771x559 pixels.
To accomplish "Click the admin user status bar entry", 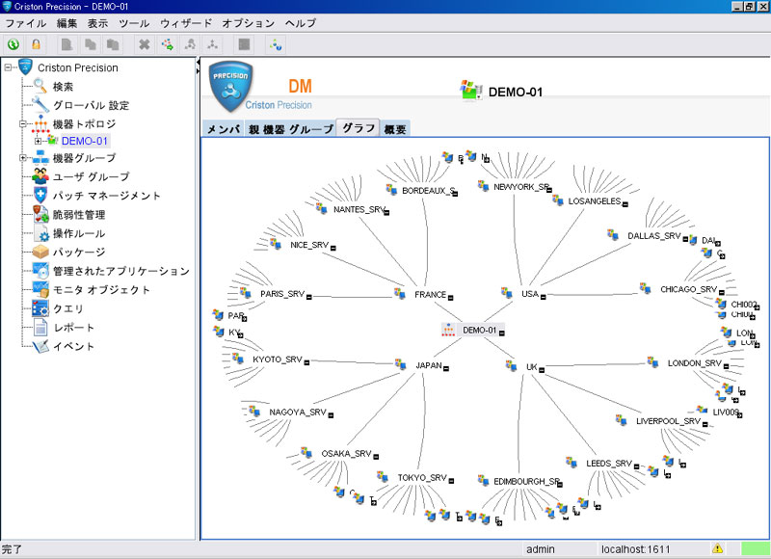I will coord(541,549).
